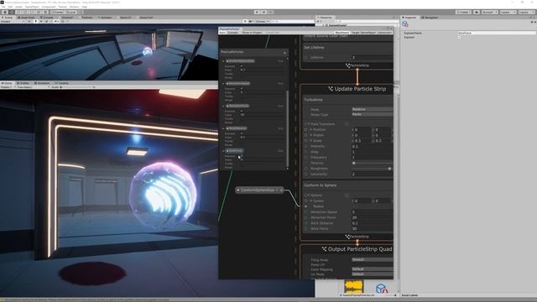This screenshot has width=537, height=302.
Task: Click Show in Project button
Action: coord(253,33)
